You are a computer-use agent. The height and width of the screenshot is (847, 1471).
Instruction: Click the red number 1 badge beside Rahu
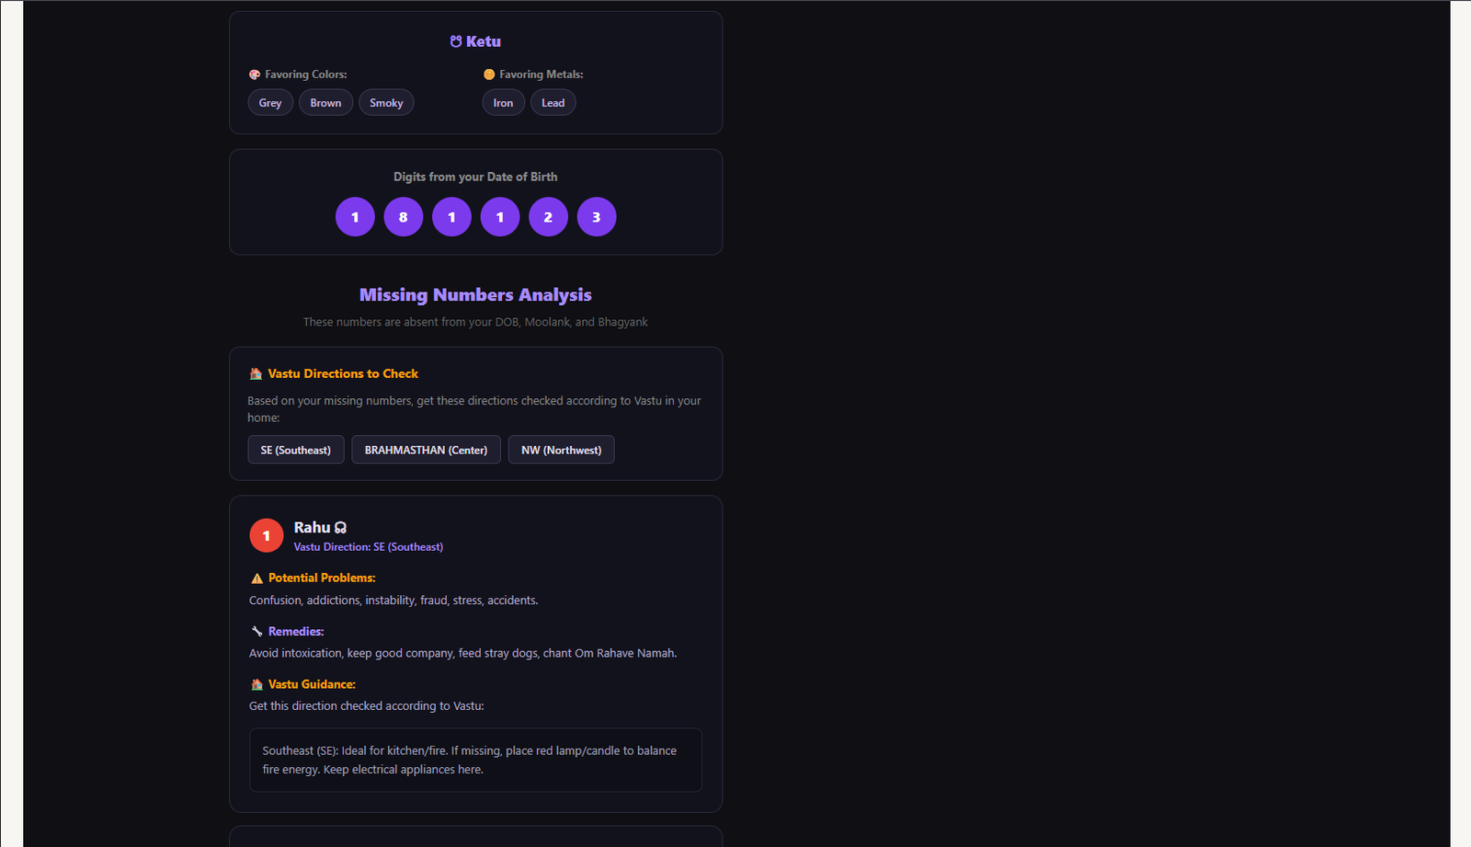(266, 535)
